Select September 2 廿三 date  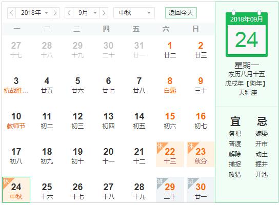(201, 50)
